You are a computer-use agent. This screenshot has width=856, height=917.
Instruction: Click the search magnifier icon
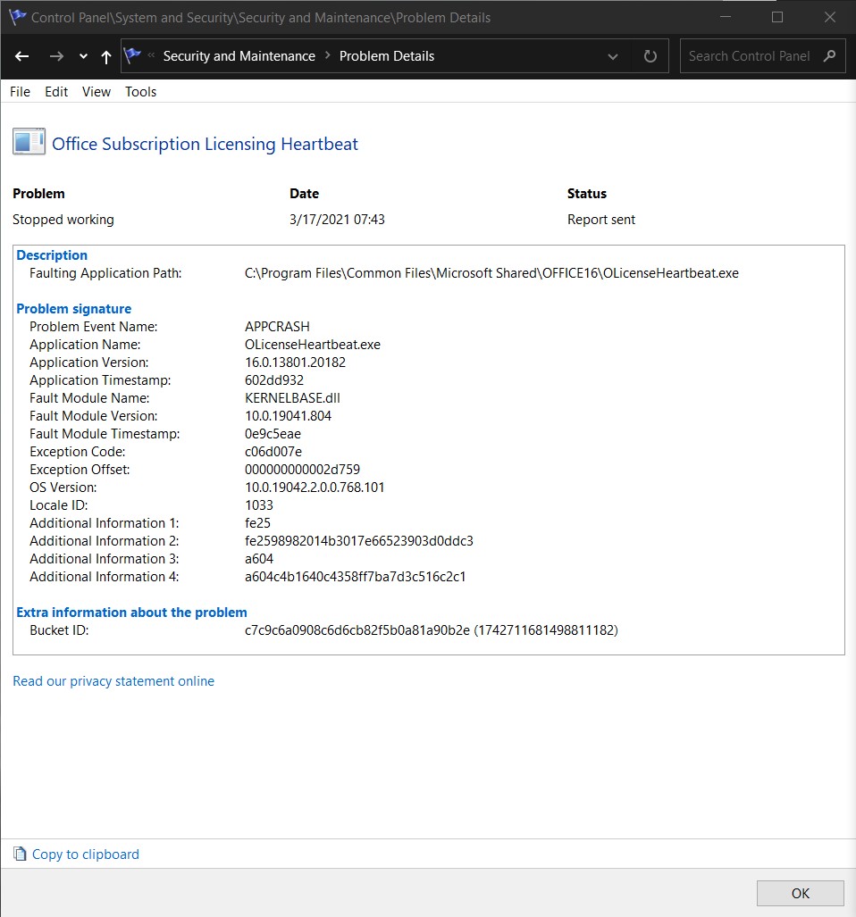(x=829, y=56)
